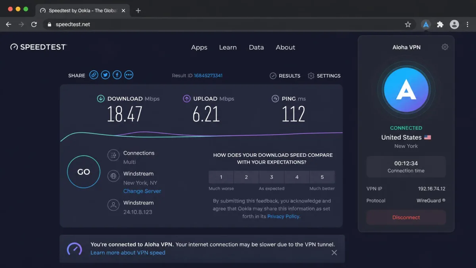Click the browser Back arrow
Screen dimensions: 476x268
[9, 24]
